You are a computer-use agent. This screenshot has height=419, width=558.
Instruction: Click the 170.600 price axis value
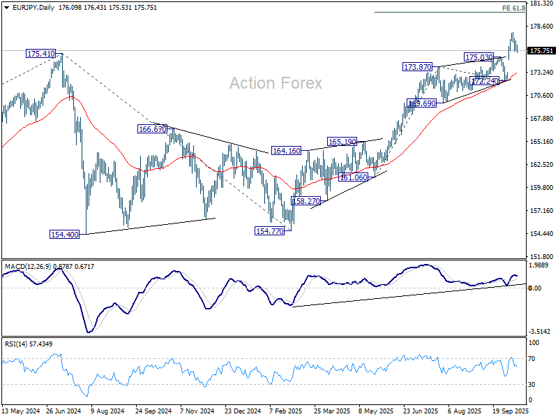tap(542, 96)
